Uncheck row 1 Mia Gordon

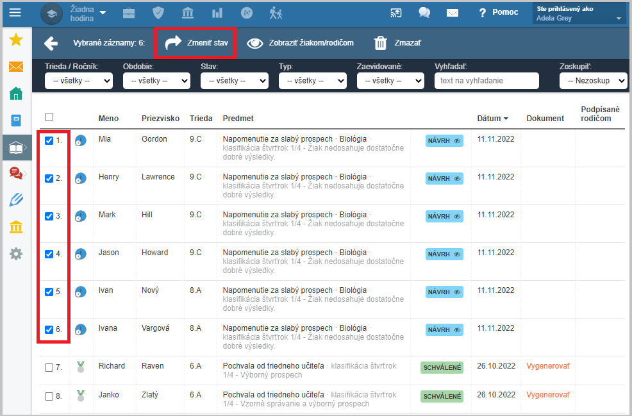(x=49, y=140)
